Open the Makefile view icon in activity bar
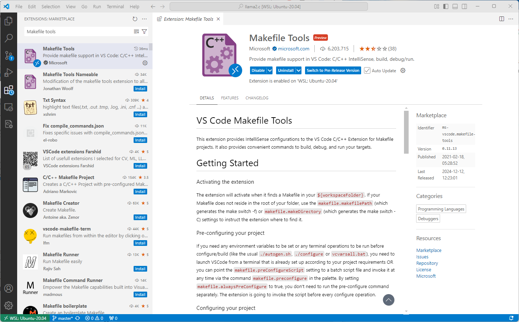Screen dimensions: 519x322 point(9,124)
